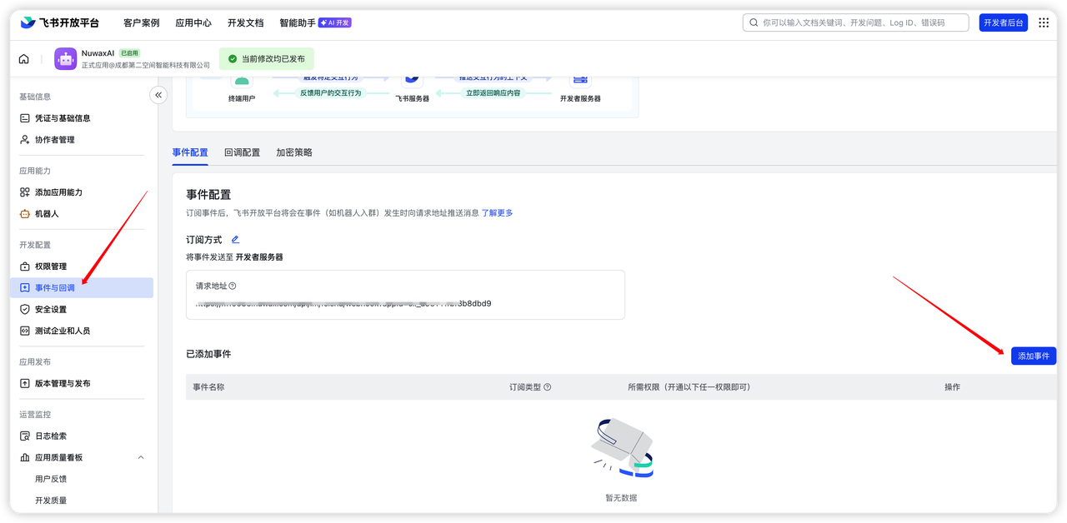1067x523 pixels.
Task: Collapse the sidebar with double-chevron button
Action: click(x=158, y=95)
